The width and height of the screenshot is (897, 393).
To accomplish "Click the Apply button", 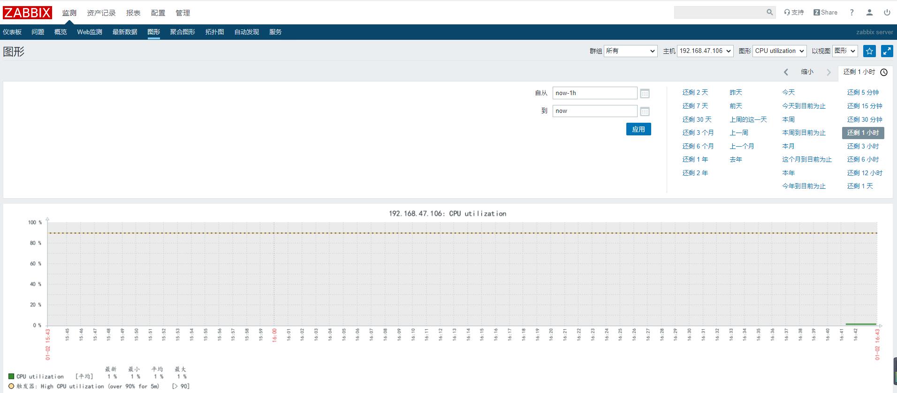I will 639,129.
